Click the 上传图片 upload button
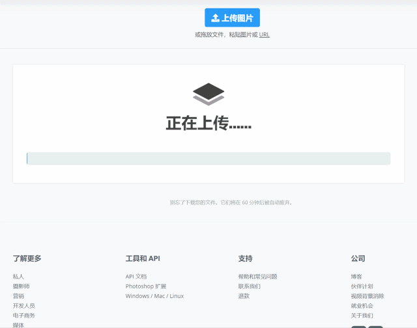The image size is (417, 328). [x=232, y=18]
